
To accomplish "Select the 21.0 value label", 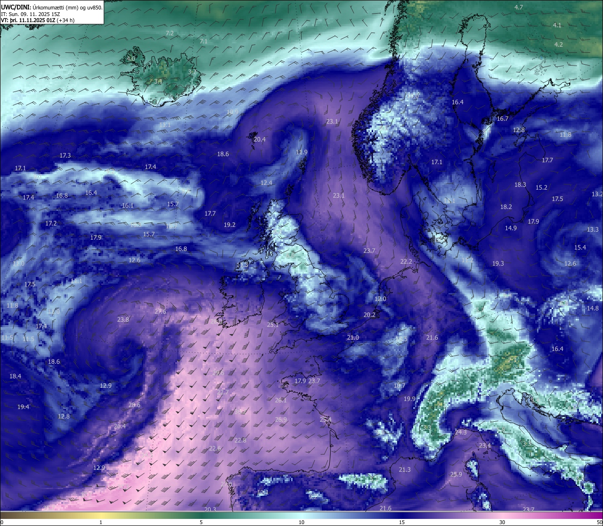I will (x=353, y=337).
